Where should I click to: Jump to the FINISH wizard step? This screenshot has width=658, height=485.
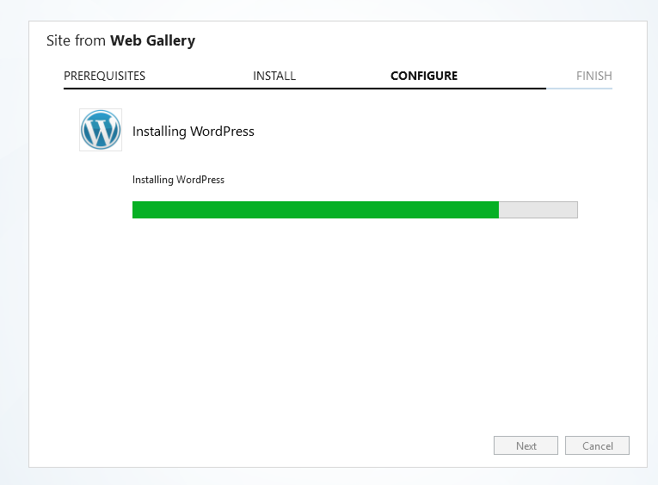click(x=594, y=76)
